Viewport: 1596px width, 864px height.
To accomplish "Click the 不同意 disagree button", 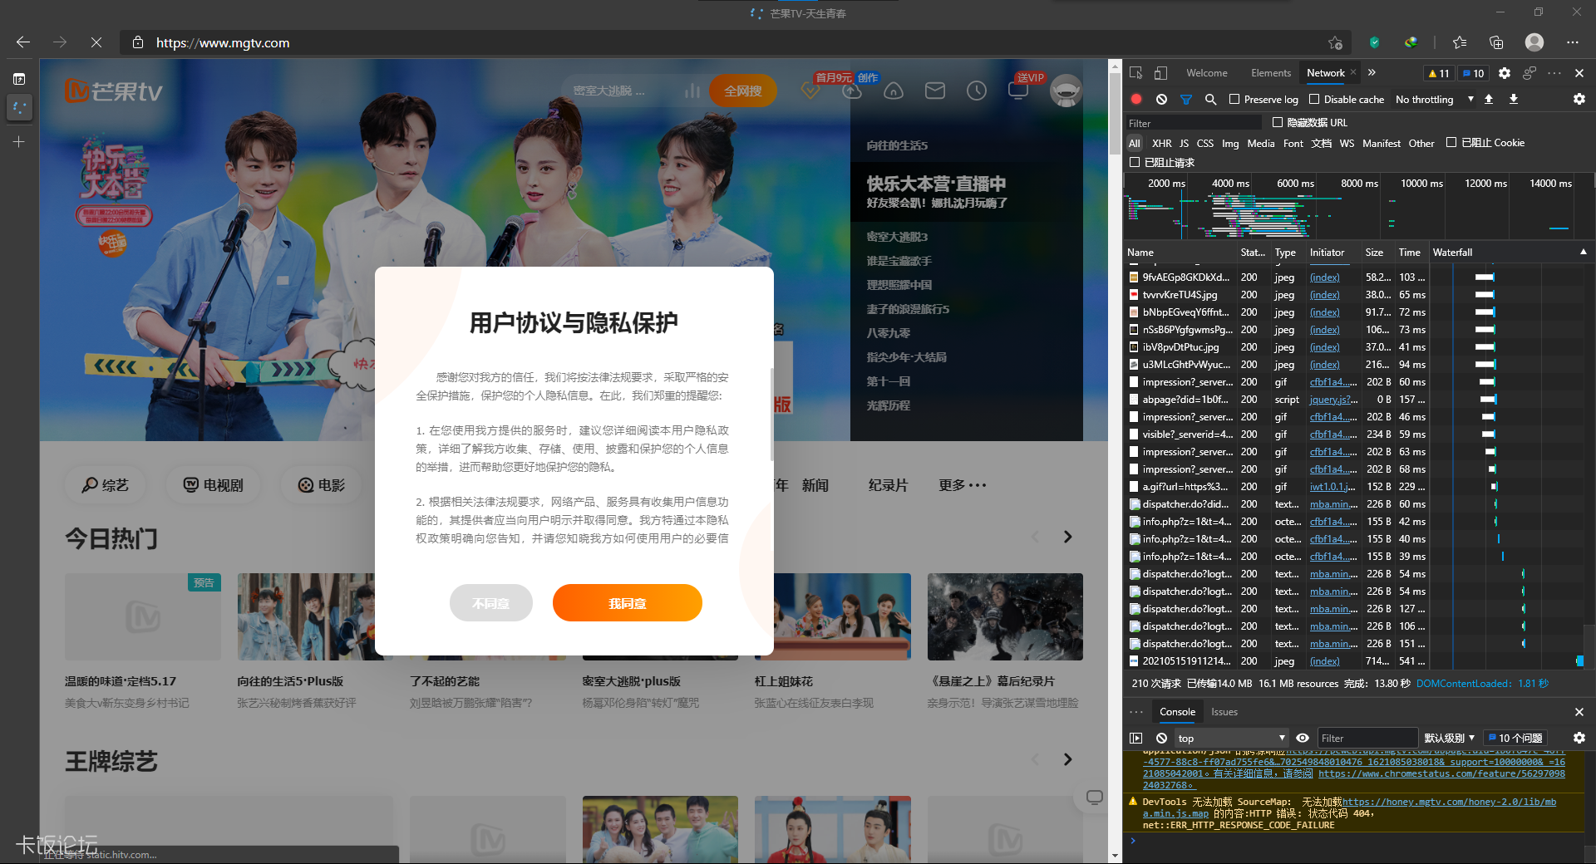I will [491, 603].
